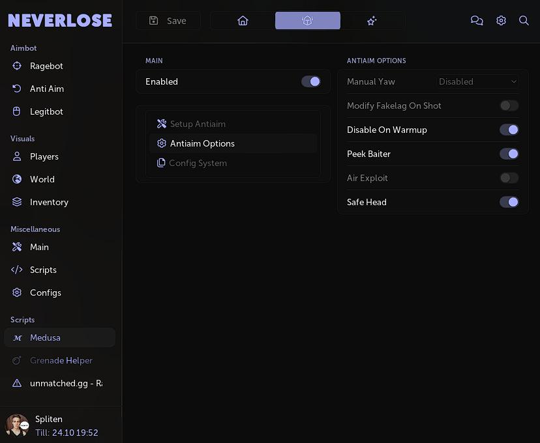Go to the home tab icon
This screenshot has width=540, height=443.
click(243, 21)
